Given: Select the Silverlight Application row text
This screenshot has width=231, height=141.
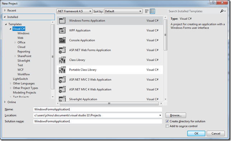Looking at the screenshot, I should [83, 99].
